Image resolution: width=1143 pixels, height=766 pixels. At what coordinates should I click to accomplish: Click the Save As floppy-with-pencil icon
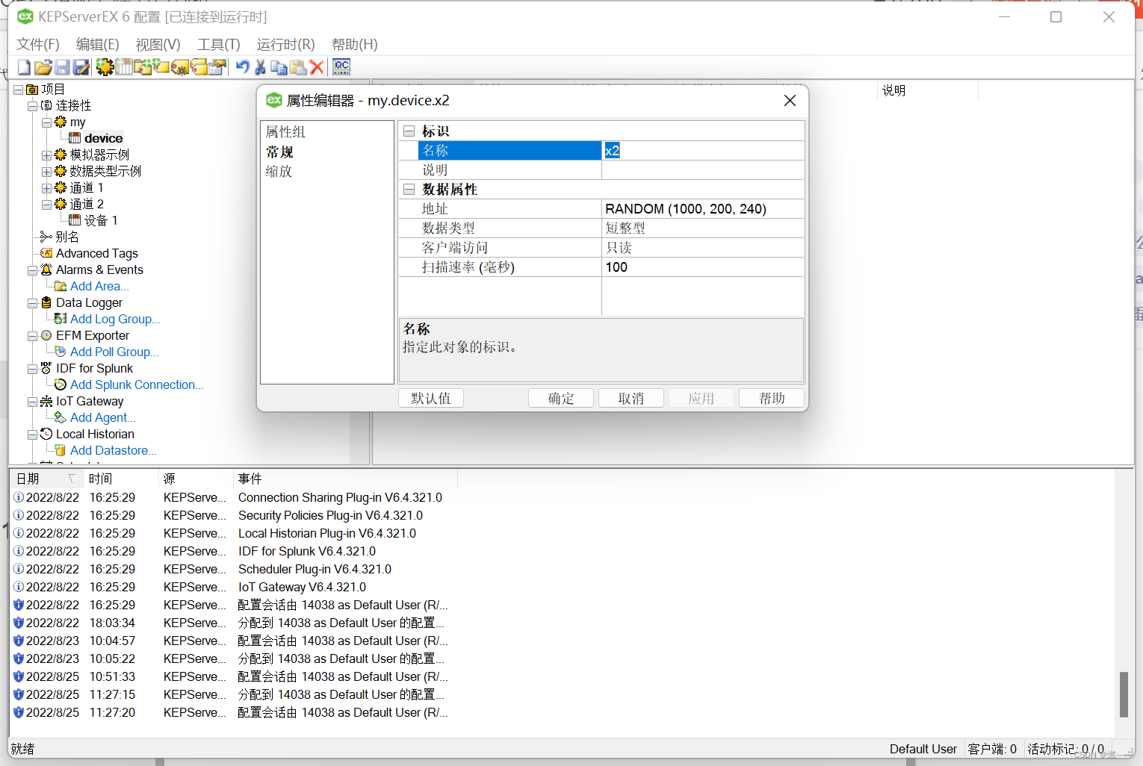coord(81,67)
